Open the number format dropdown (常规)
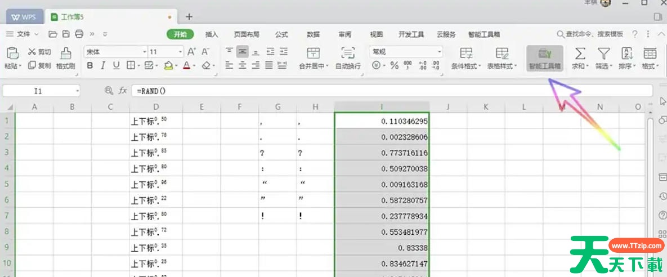The width and height of the screenshot is (667, 277). pos(440,52)
